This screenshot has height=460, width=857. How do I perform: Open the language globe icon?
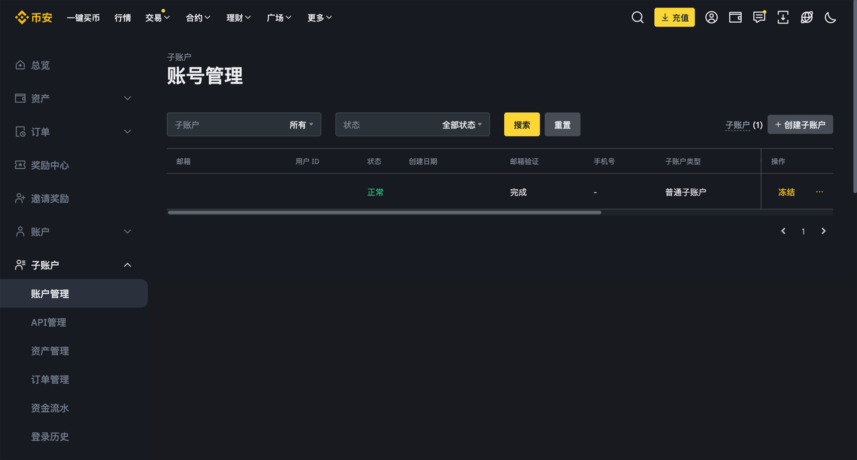[807, 17]
